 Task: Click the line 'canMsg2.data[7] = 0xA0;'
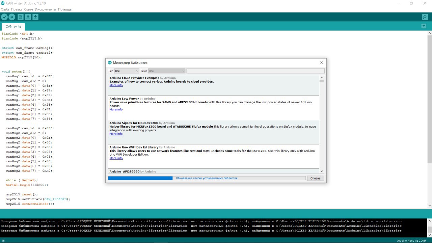click(29, 171)
